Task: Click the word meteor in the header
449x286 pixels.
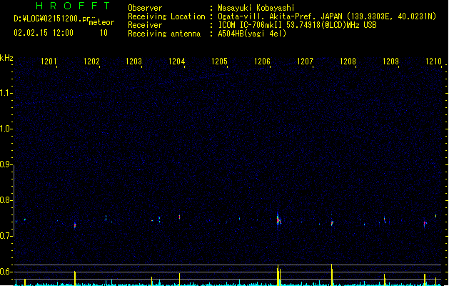Action: tap(101, 22)
